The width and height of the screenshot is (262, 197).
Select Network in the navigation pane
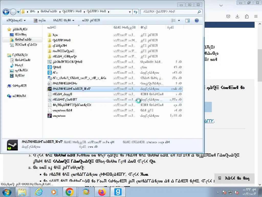pyautogui.click(x=17, y=96)
